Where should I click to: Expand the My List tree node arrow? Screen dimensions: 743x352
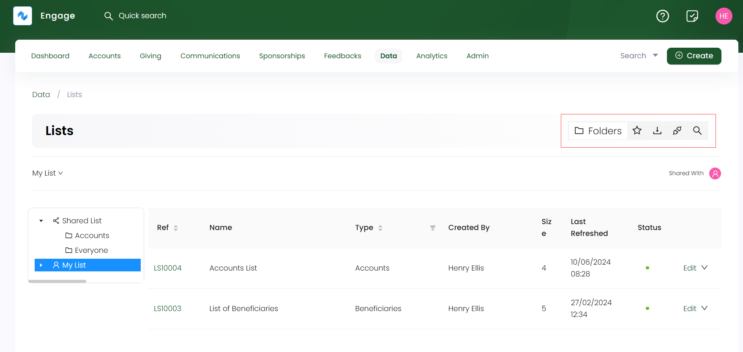pyautogui.click(x=41, y=265)
